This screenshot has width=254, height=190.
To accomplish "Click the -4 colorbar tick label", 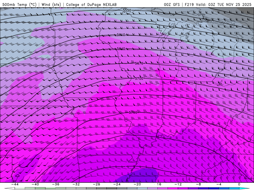I will pyautogui.click(x=219, y=184).
